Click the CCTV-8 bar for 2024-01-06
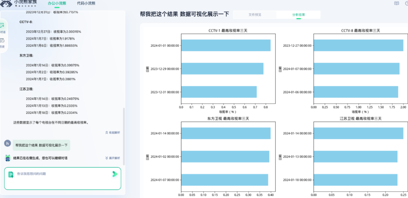The height and width of the screenshot is (198, 408). [356, 92]
